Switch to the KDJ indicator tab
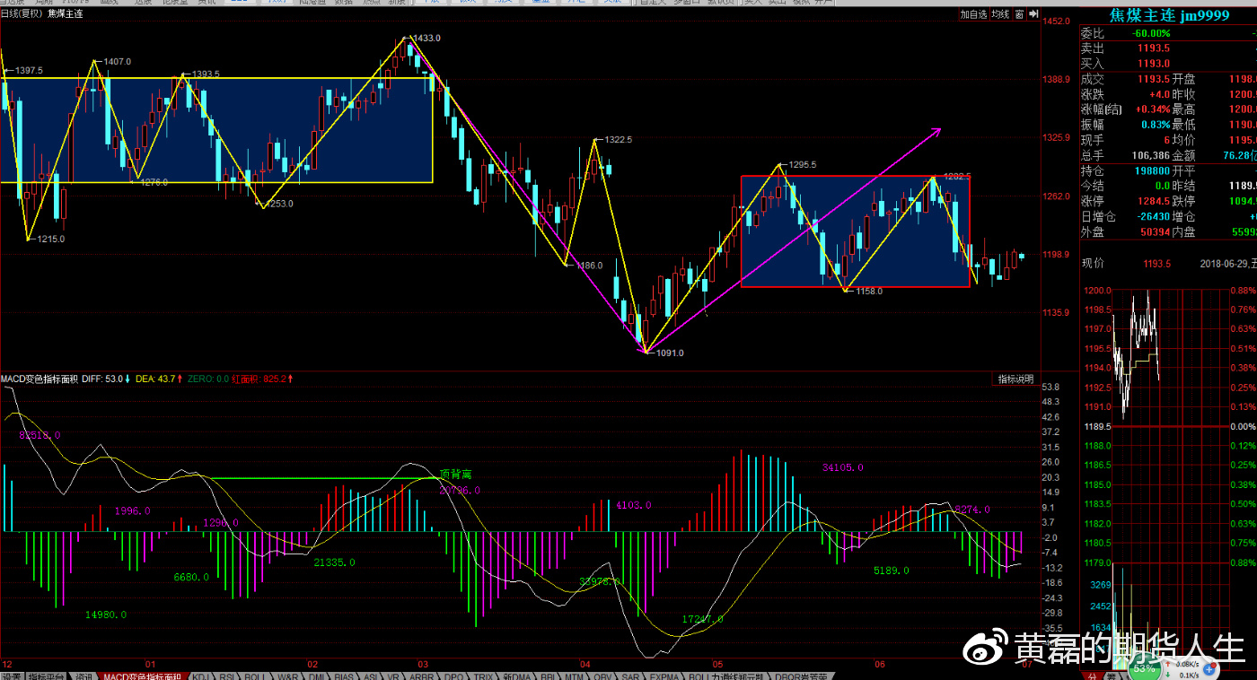The width and height of the screenshot is (1257, 680). click(x=201, y=676)
